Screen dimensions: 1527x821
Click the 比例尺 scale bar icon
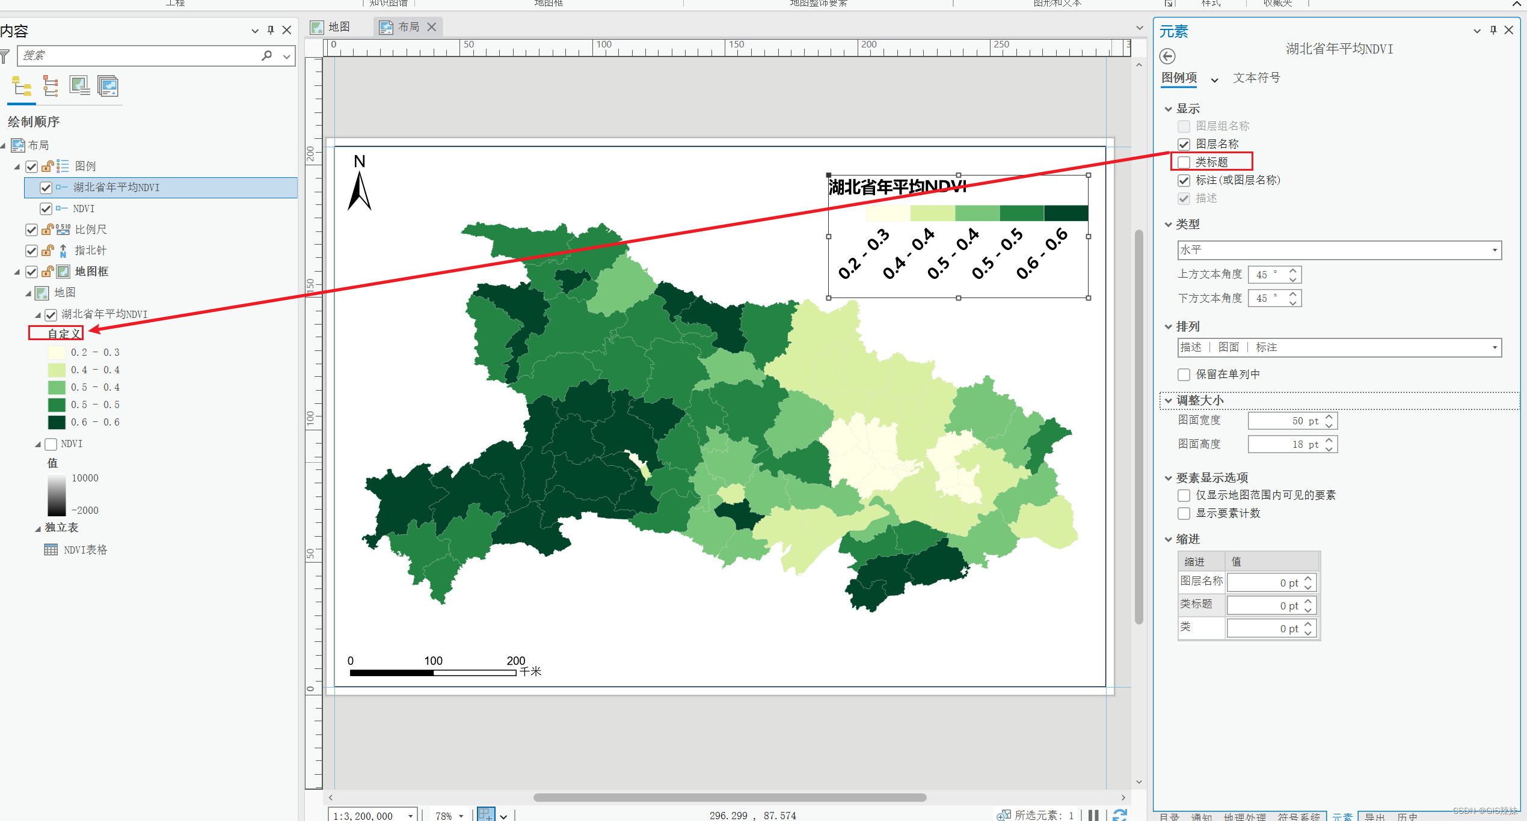[x=63, y=230]
